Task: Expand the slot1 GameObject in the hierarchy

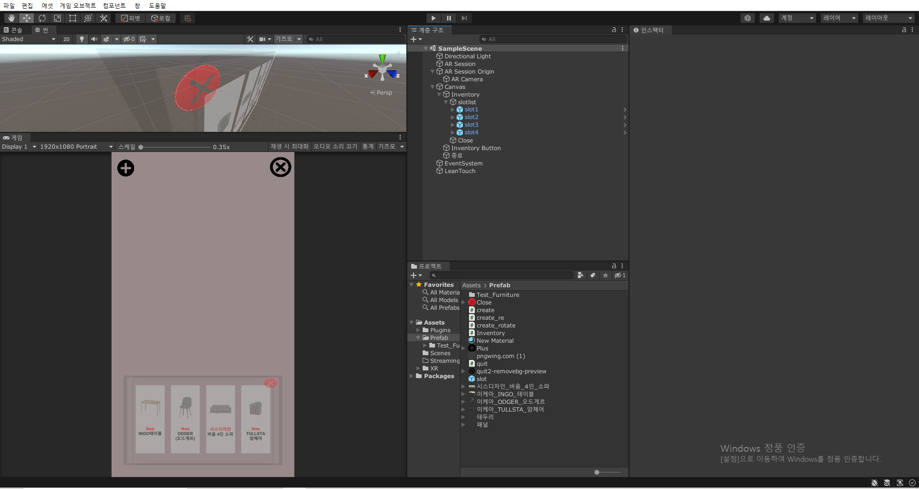Action: click(x=453, y=109)
